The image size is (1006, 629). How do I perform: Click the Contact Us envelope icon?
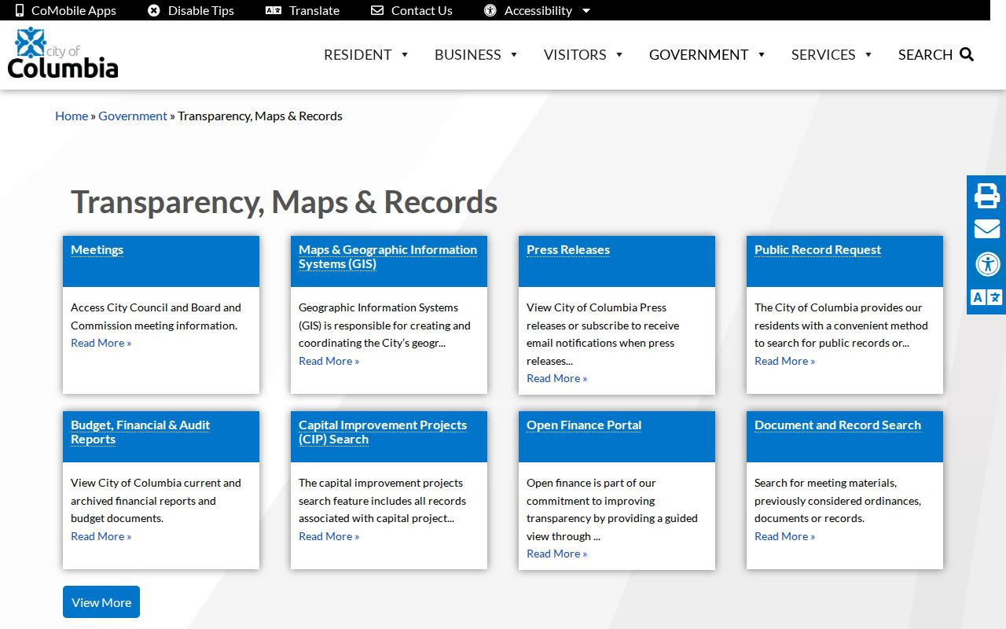tap(377, 10)
